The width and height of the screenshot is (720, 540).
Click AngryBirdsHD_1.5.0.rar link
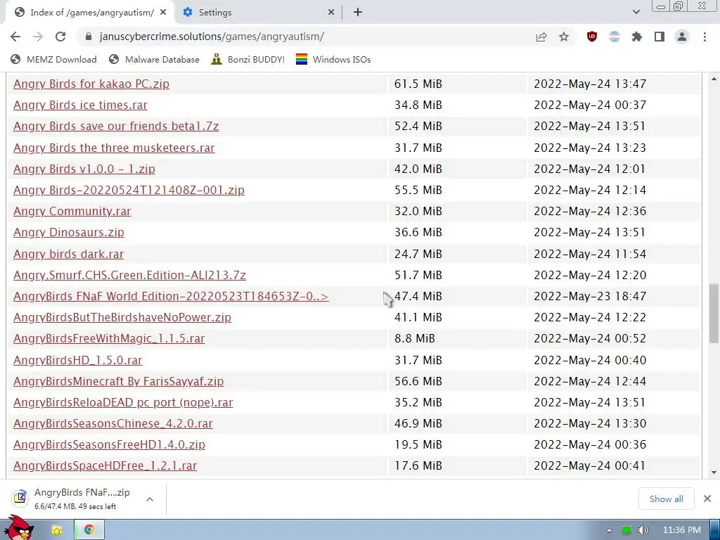[x=77, y=360]
